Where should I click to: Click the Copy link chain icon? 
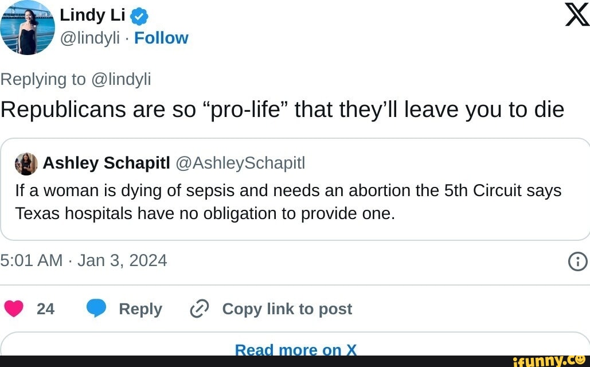[199, 308]
